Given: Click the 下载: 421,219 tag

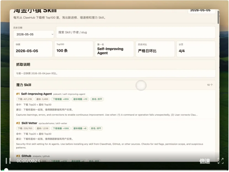Looking at the screenshot, I should click(25, 99).
